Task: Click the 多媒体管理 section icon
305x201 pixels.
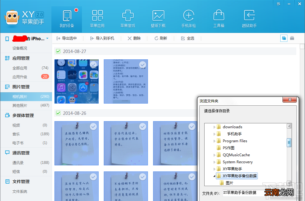Action: [7, 115]
